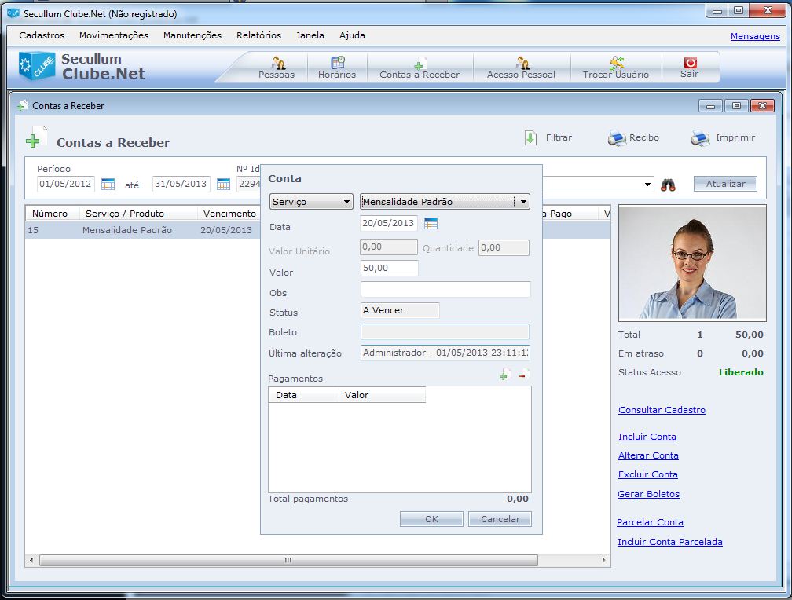This screenshot has height=600, width=792.
Task: Click the Gerar Boletos link
Action: click(648, 494)
